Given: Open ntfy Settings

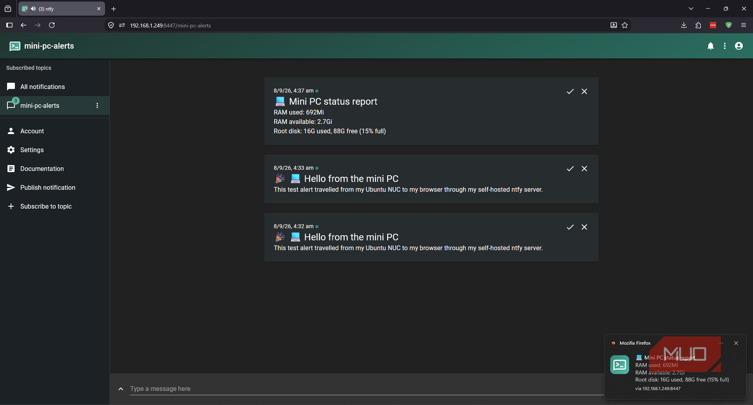Looking at the screenshot, I should tap(55, 150).
